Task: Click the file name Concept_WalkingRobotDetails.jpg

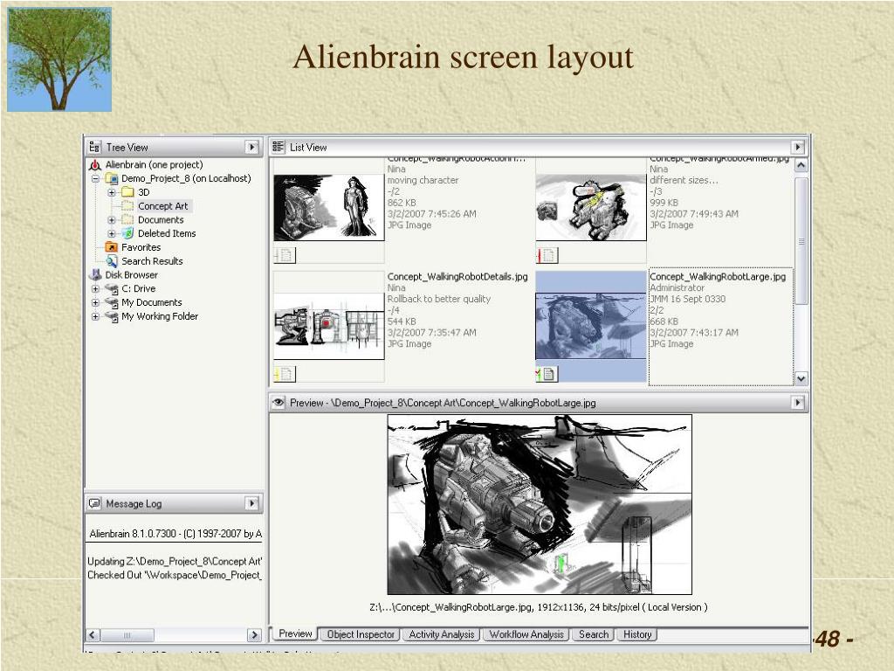Action: pyautogui.click(x=457, y=277)
